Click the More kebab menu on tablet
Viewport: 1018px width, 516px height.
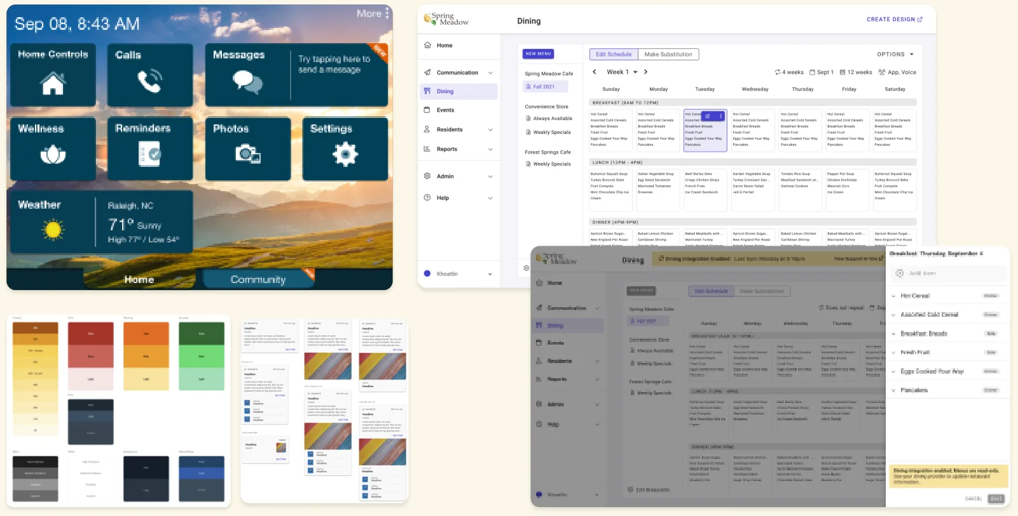(x=387, y=13)
